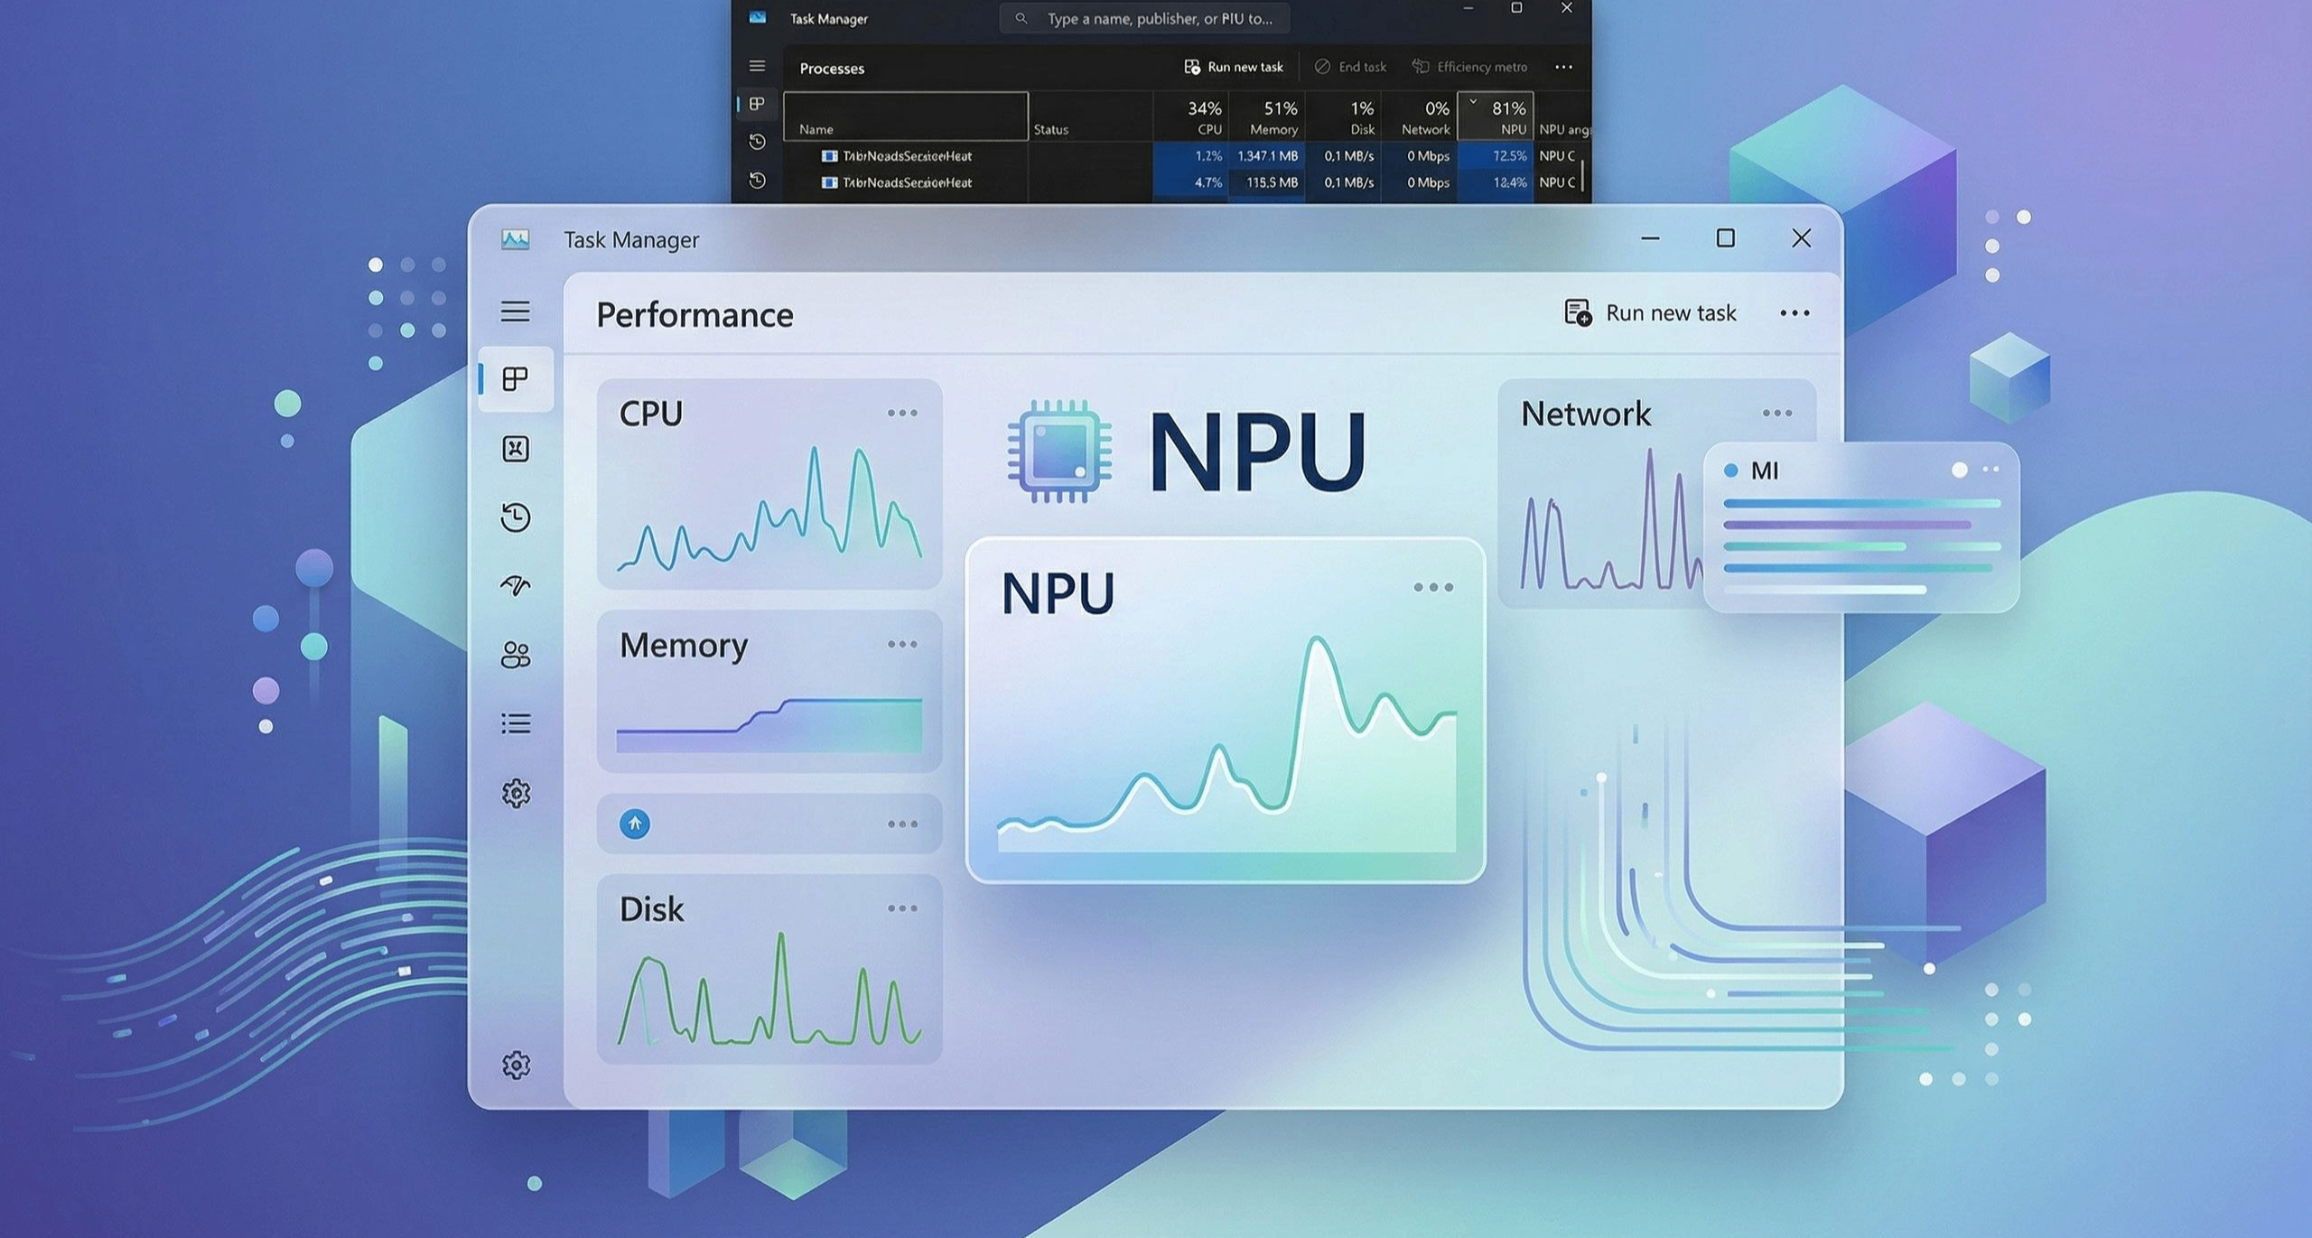Viewport: 2312px width, 1238px height.
Task: Open the CPU panel options menu
Action: [x=903, y=413]
